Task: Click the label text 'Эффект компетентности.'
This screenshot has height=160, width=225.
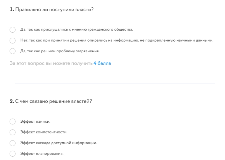Action: pos(44,132)
